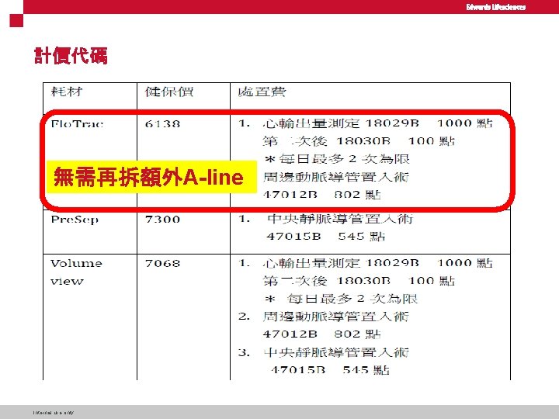
Task: Select 第二次後 18030B line in Volume view row
Action: 359,281
